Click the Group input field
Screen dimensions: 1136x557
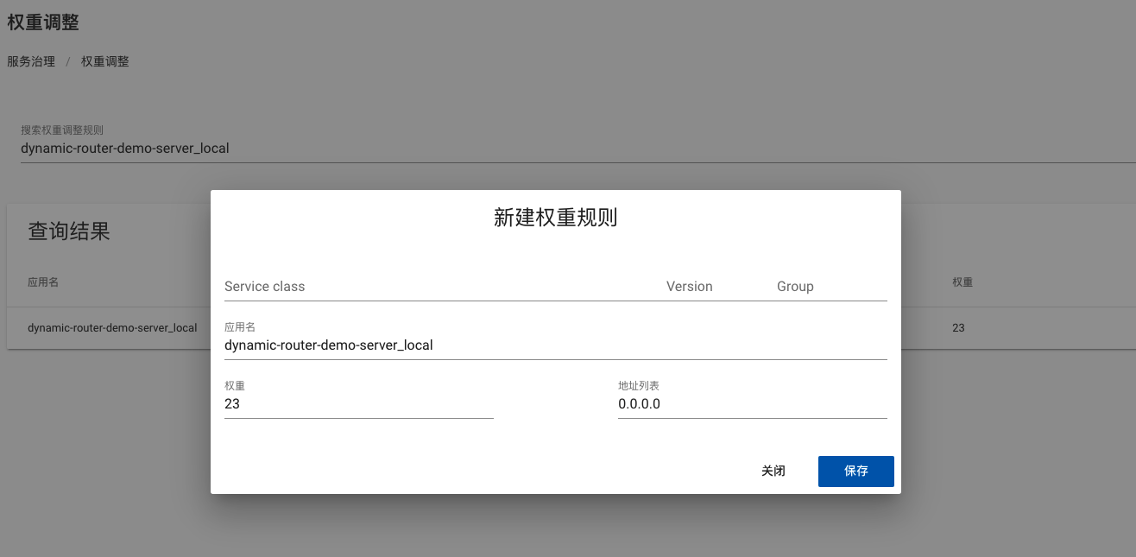(x=831, y=286)
